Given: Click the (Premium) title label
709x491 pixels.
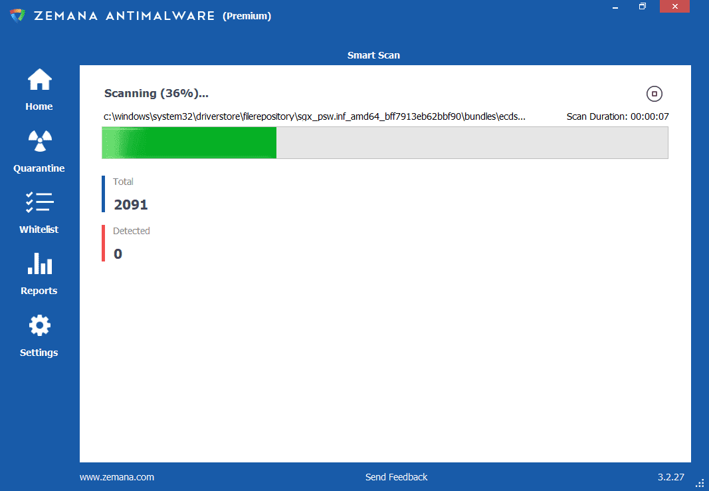Looking at the screenshot, I should (x=247, y=16).
